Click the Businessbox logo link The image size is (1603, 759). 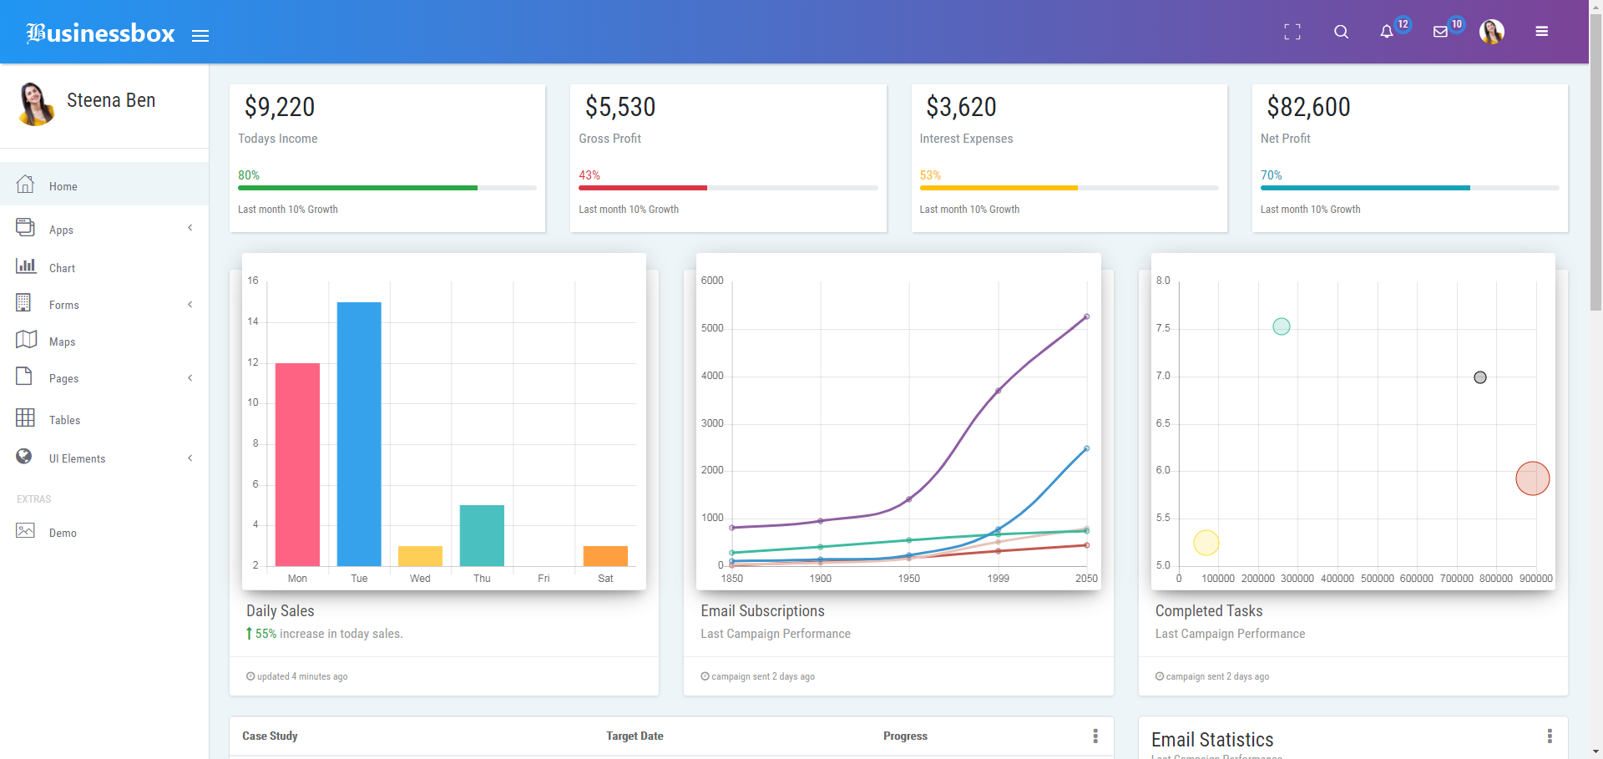(100, 33)
